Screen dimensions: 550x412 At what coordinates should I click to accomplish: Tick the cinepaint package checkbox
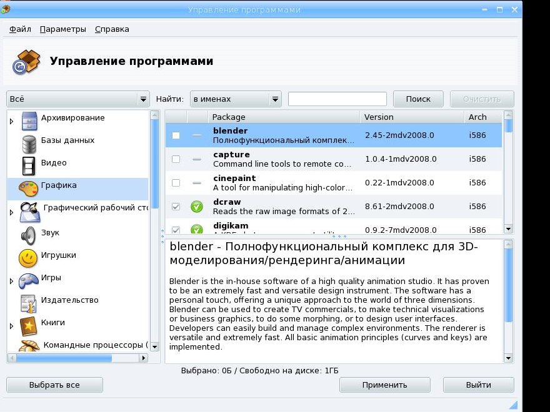[x=176, y=183]
